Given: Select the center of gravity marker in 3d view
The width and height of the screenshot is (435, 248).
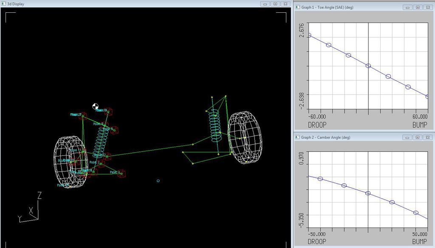Looking at the screenshot, I should (96, 106).
